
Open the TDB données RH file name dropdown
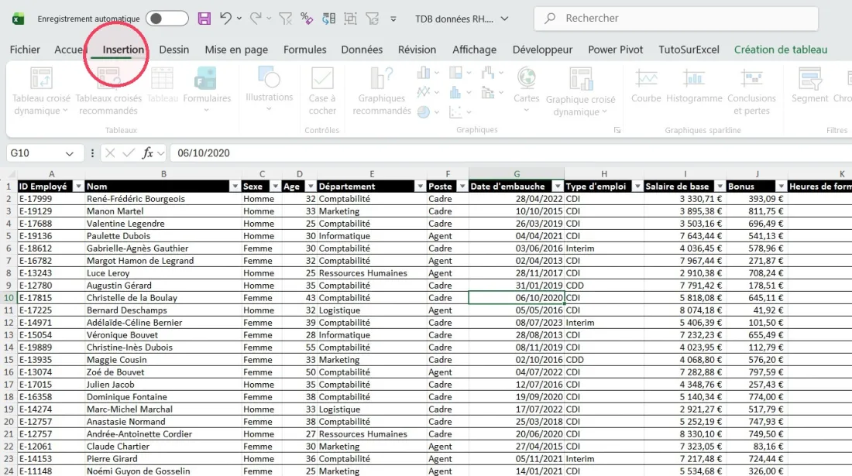click(505, 19)
